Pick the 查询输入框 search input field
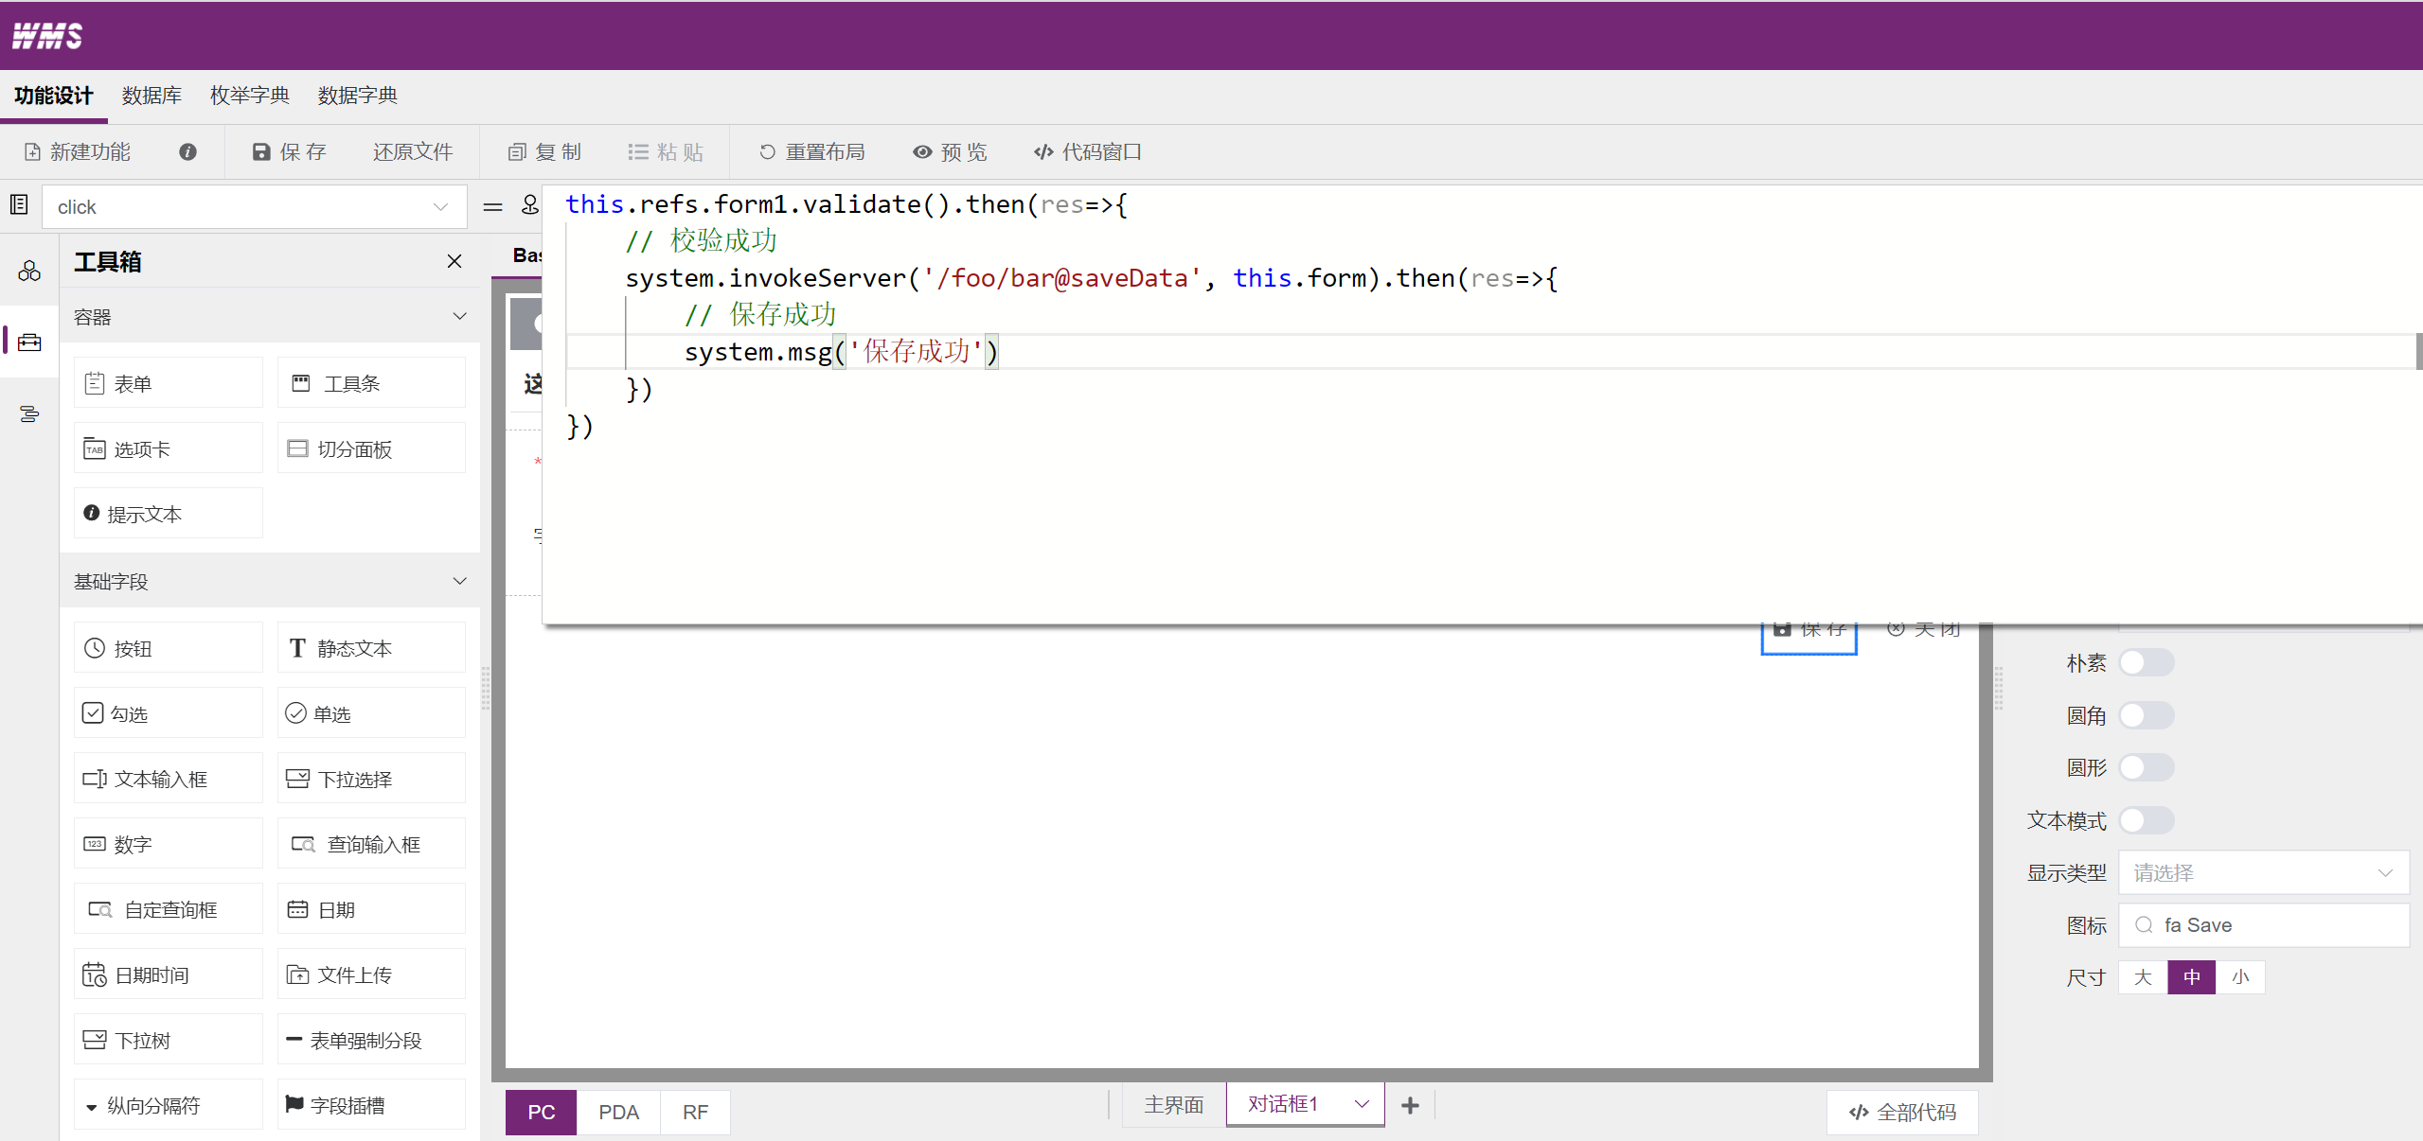 pos(371,844)
